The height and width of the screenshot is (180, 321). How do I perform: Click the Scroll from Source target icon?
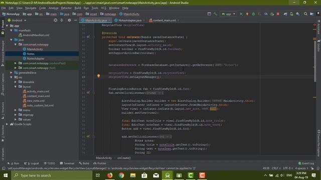pyautogui.click(x=56, y=20)
